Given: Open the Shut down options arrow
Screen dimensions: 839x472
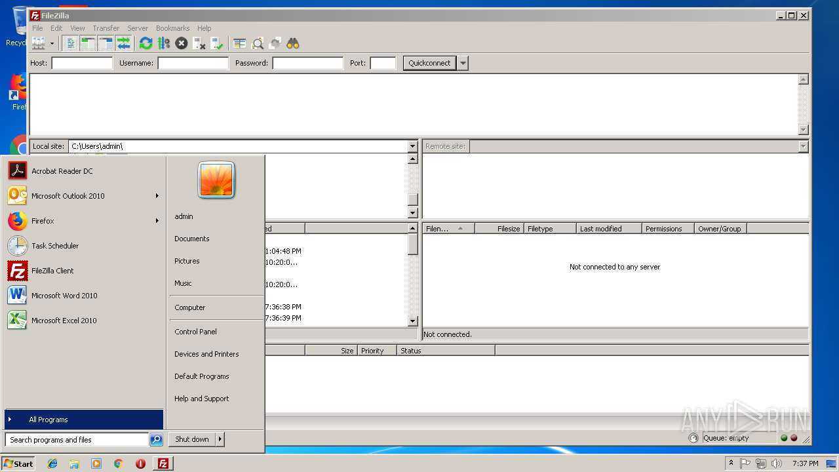Looking at the screenshot, I should tap(220, 439).
